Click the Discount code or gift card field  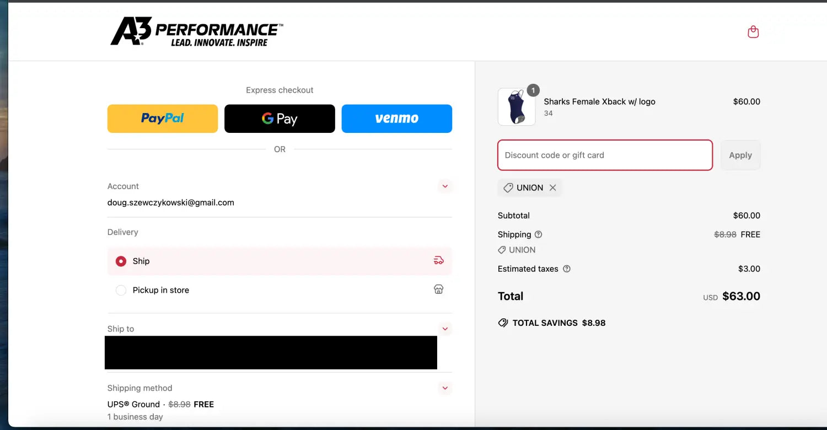(x=605, y=155)
